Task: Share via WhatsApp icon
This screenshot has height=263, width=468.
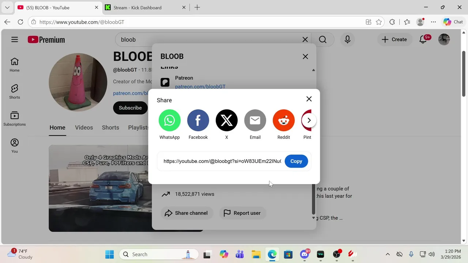Action: [x=170, y=120]
